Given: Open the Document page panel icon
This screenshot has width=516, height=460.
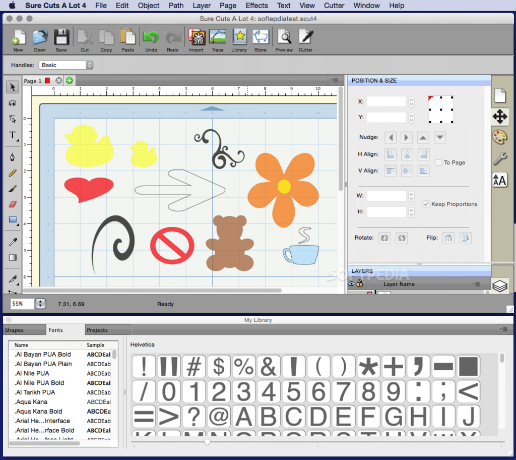Looking at the screenshot, I should 500,95.
